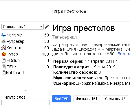Screen dimensions: 130x105
Task: Click the Фильтр слов label
Action: click(14, 97)
